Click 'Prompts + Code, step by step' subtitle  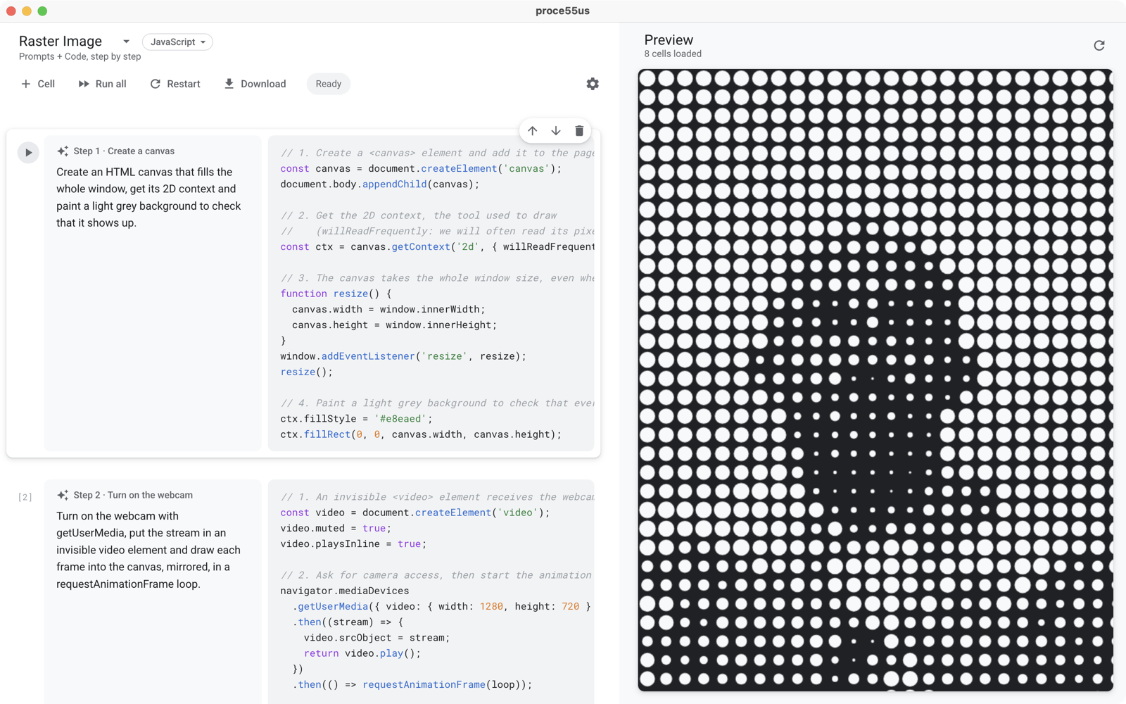point(80,57)
